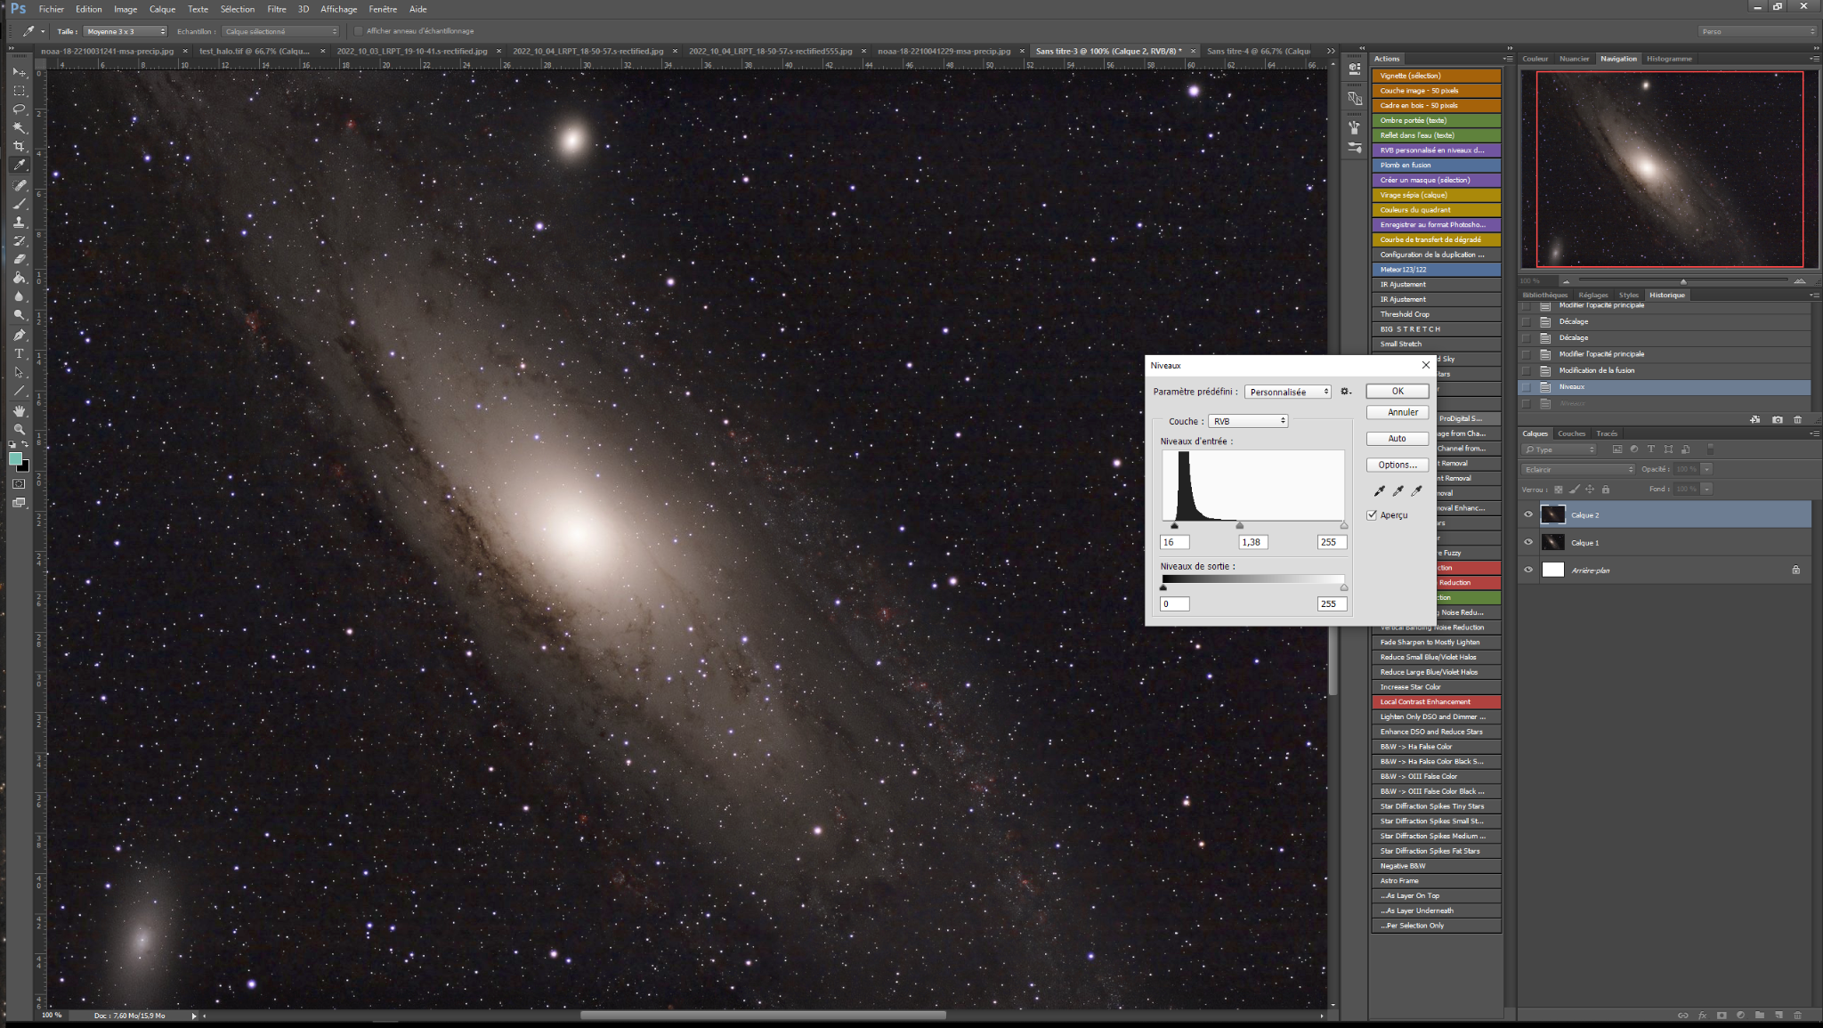This screenshot has width=1823, height=1028.
Task: Click the black input level slider handle
Action: click(1175, 526)
